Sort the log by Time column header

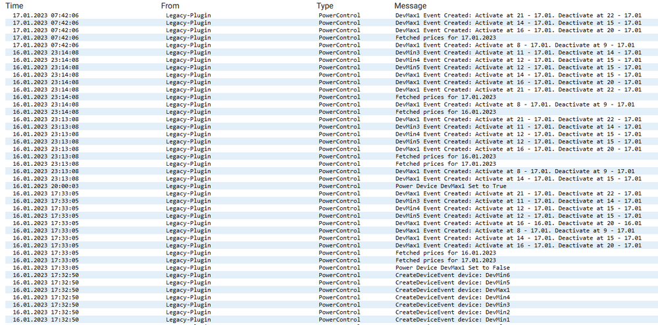click(x=14, y=5)
